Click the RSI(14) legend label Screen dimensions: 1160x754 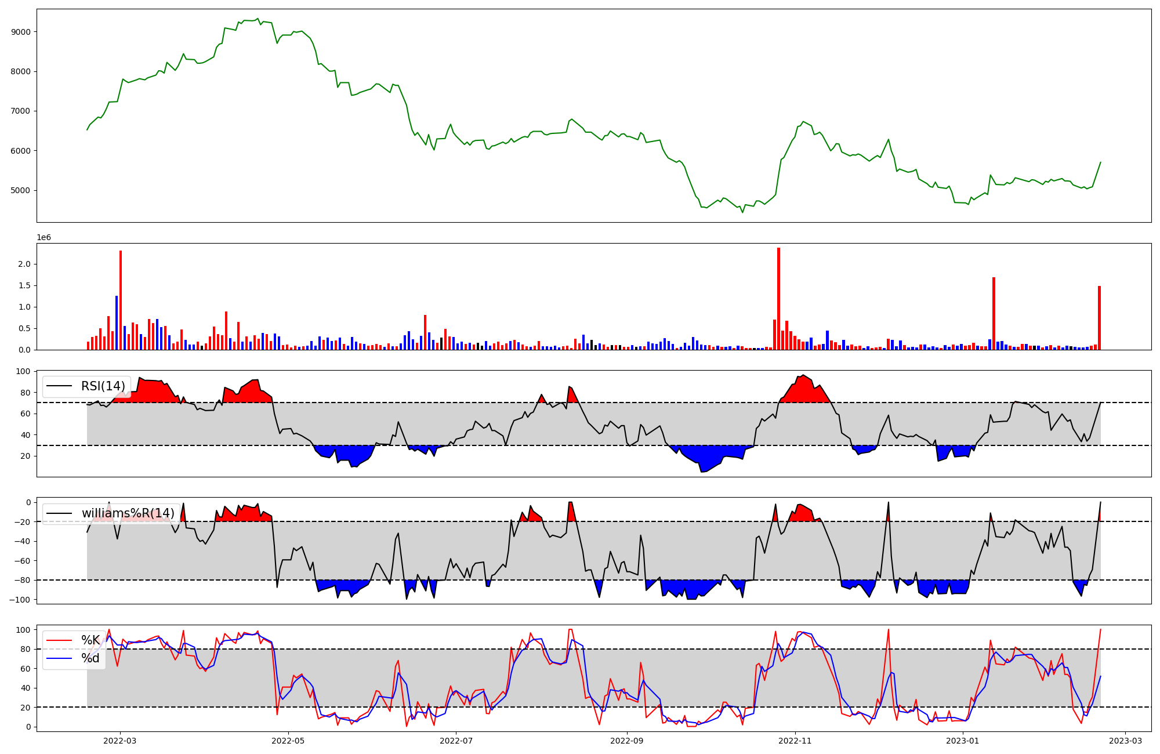[x=103, y=386]
